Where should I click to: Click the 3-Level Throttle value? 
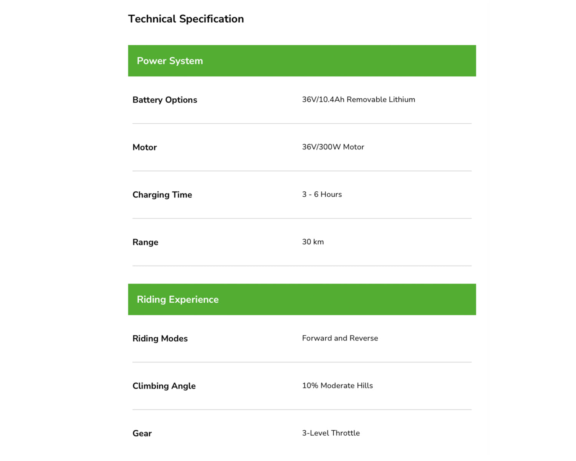click(x=331, y=433)
